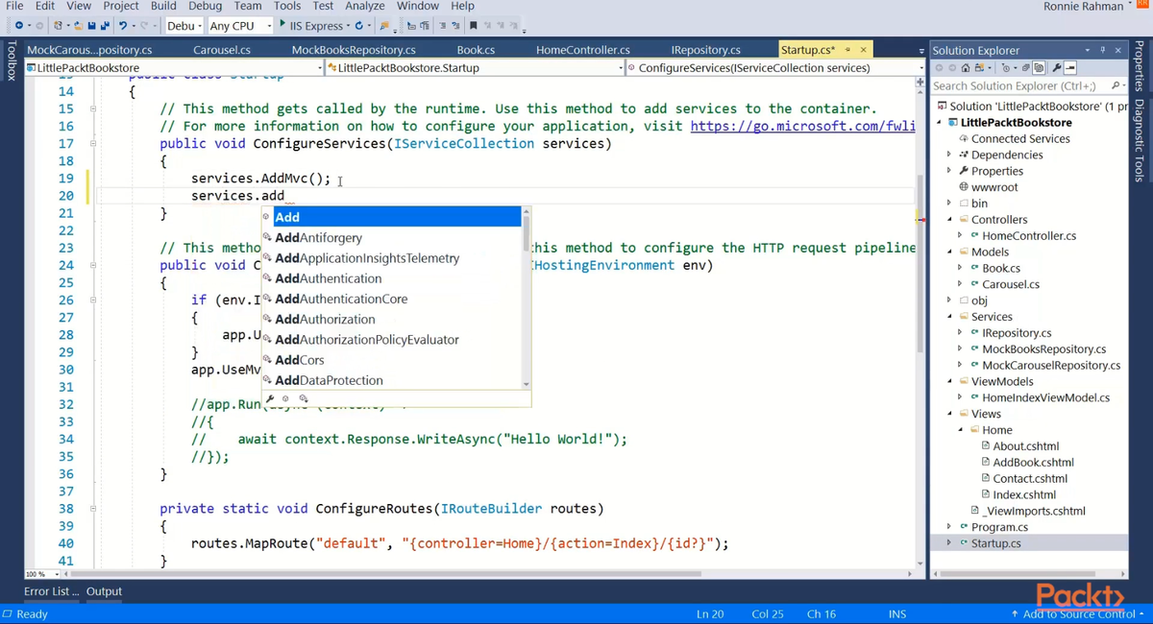The image size is (1153, 624).
Task: Expand the Dependencies node in Solution Explorer
Action: pyautogui.click(x=949, y=155)
